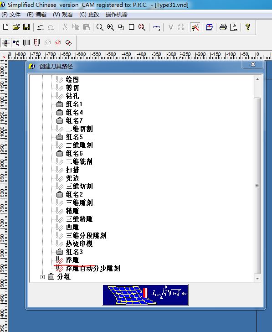
Task: Select 三维精雕 toolpath
Action: pyautogui.click(x=79, y=219)
